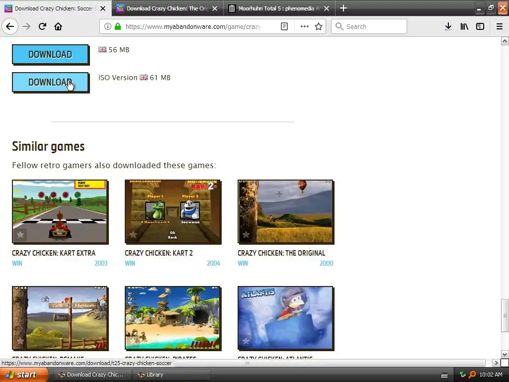The image size is (509, 382).
Task: Favorite star on Atlantis thumbnail
Action: 246,340
